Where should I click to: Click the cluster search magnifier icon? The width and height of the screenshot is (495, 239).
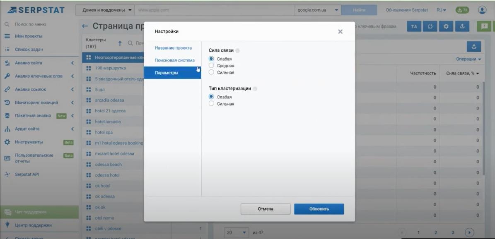pyautogui.click(x=130, y=43)
